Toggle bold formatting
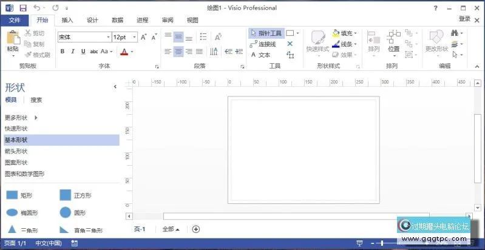 (x=62, y=52)
